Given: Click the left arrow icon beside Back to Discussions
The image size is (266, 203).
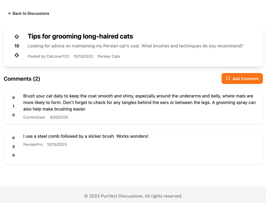Looking at the screenshot, I should tap(10, 13).
